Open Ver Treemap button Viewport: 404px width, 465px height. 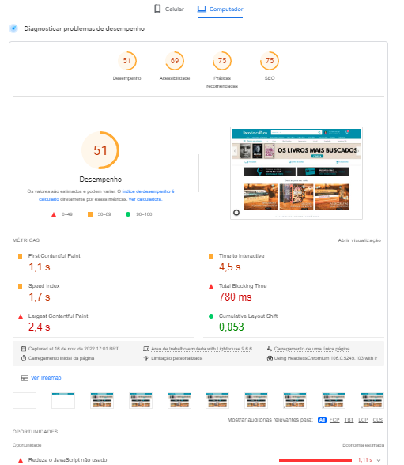coord(40,378)
